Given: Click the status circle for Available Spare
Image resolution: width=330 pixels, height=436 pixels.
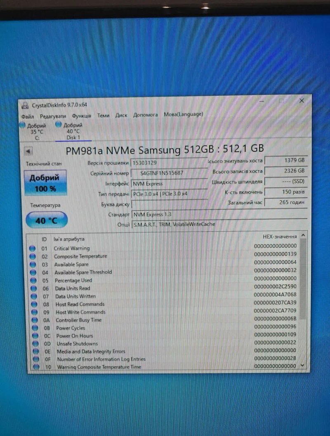Looking at the screenshot, I should click(33, 265).
